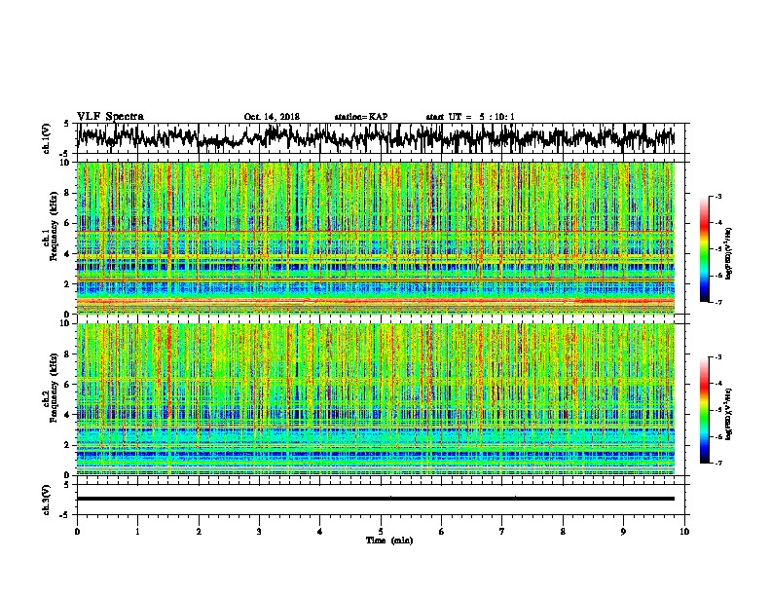Click the time axis tick label "3"

pos(259,532)
